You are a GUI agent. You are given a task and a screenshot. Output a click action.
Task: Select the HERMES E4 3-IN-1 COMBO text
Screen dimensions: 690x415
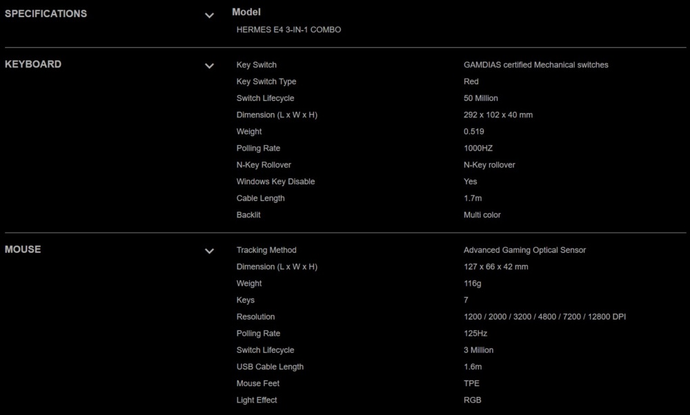click(288, 30)
